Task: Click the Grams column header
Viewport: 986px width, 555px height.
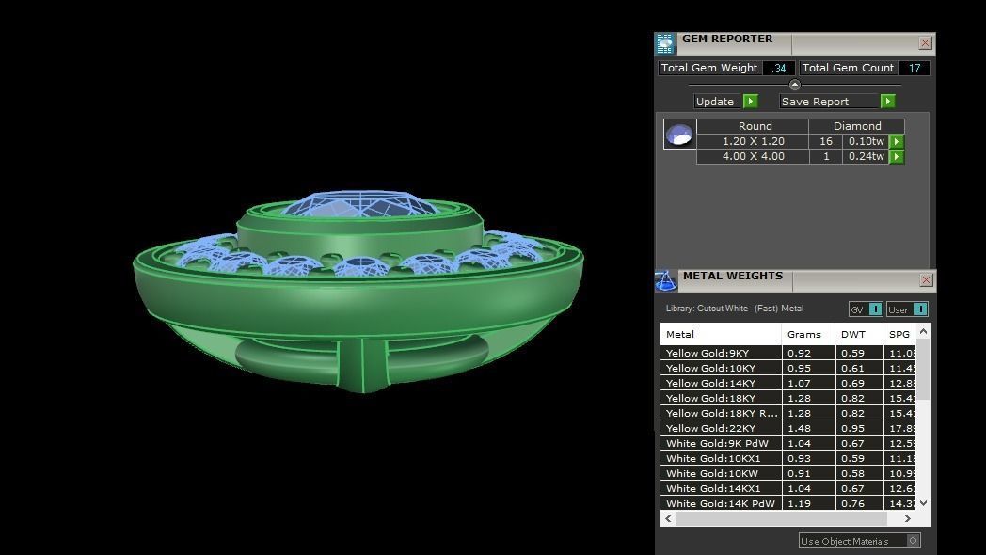Action: click(808, 334)
